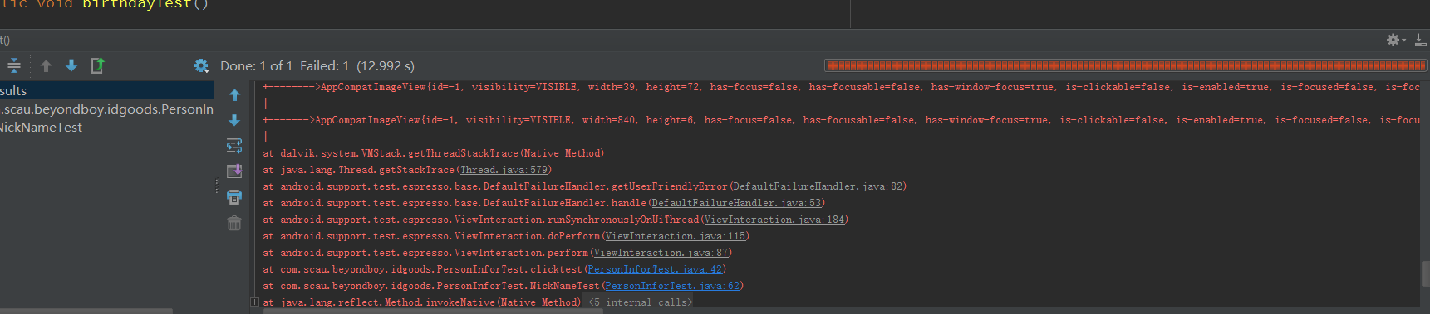1430x314 pixels.
Task: Open the PersonInforTest.java:42 link
Action: click(x=655, y=269)
